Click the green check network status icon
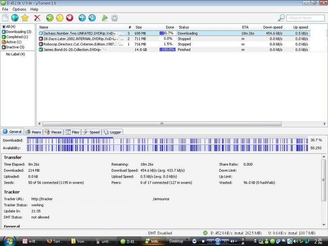The height and width of the screenshot is (246, 328). pos(205,233)
